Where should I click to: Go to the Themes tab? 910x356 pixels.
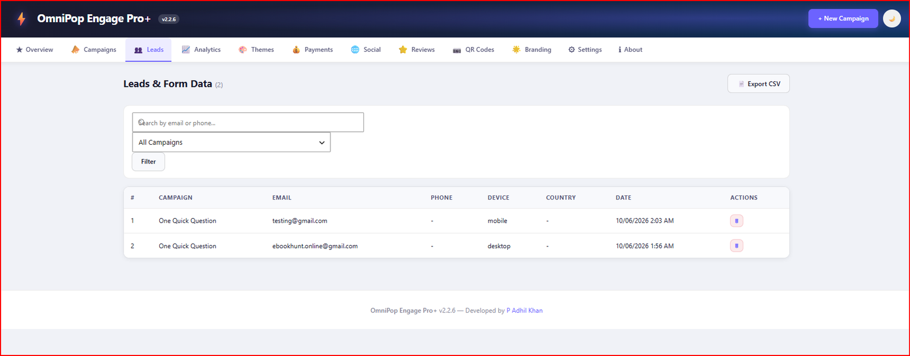tap(256, 50)
